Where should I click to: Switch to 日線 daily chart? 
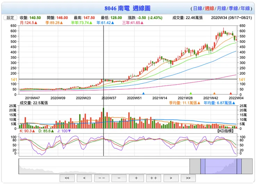(198, 8)
